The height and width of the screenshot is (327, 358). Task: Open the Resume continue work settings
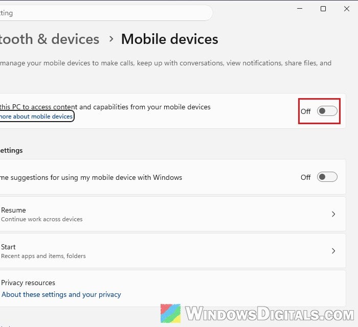(173, 214)
